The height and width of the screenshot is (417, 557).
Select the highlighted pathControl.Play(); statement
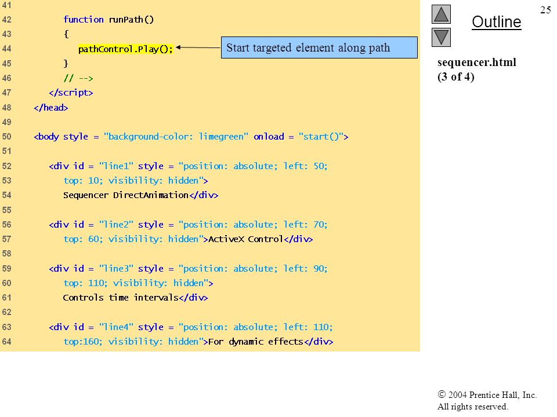[x=126, y=49]
